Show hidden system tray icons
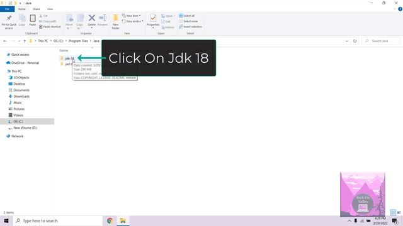403x226 pixels. (349, 221)
